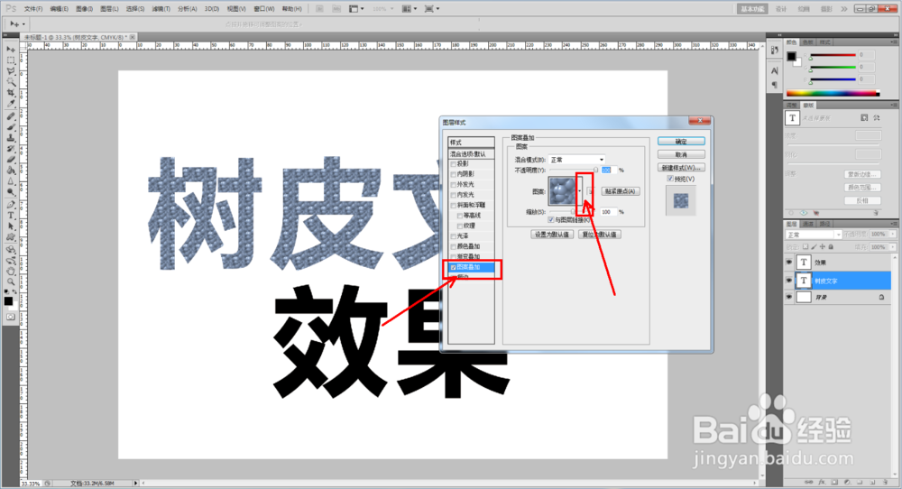Enable the 颜色叠加 color overlay checkbox

[x=454, y=247]
